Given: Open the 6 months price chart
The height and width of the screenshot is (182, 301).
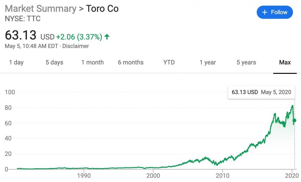Looking at the screenshot, I should (131, 62).
